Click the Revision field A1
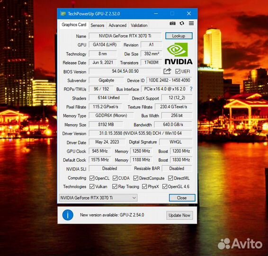Image resolution: width=268 pixels, height=256 pixels. click(151, 45)
